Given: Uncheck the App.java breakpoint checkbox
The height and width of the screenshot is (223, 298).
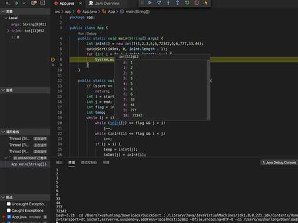Looking at the screenshot, I should [9, 217].
